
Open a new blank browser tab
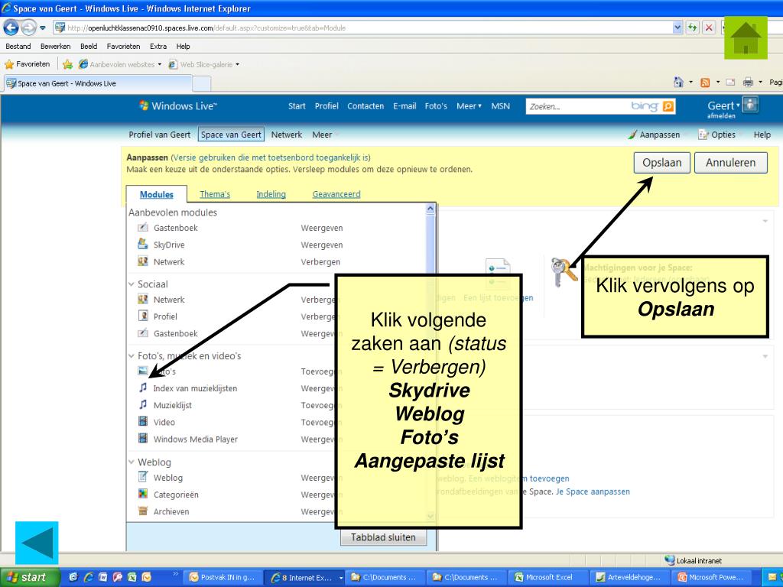(x=202, y=83)
